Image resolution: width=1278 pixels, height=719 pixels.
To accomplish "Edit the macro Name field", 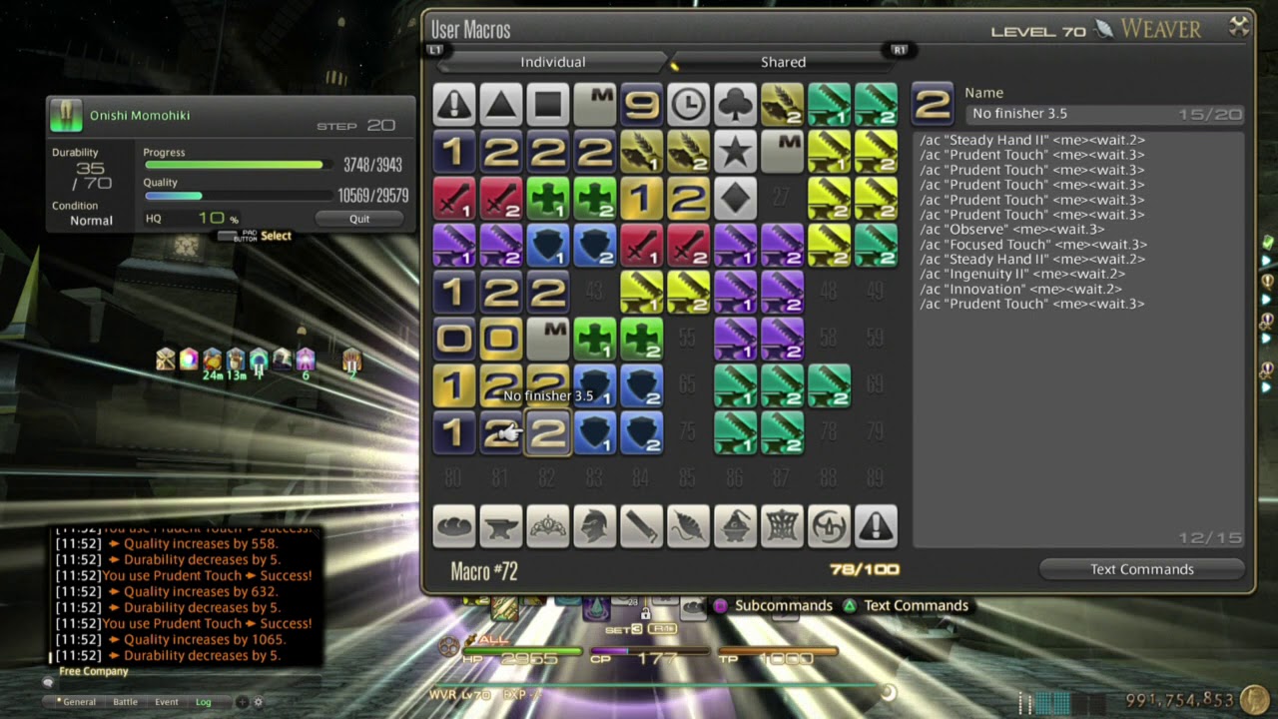I will click(x=1105, y=114).
